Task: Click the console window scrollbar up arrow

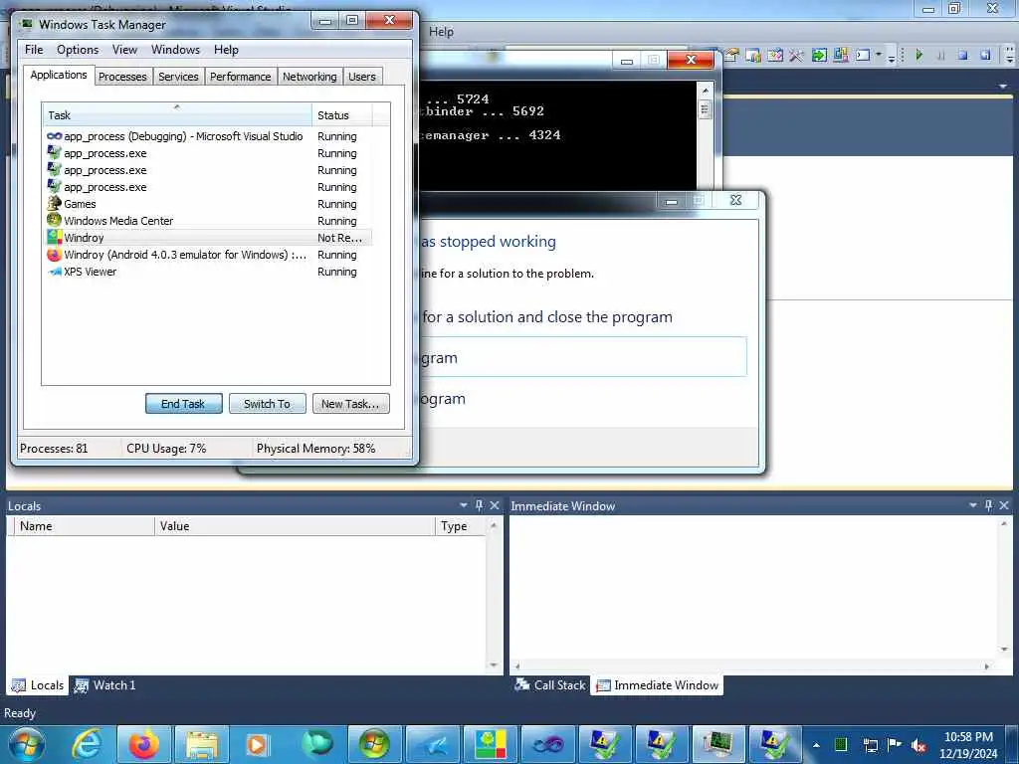Action: click(706, 91)
